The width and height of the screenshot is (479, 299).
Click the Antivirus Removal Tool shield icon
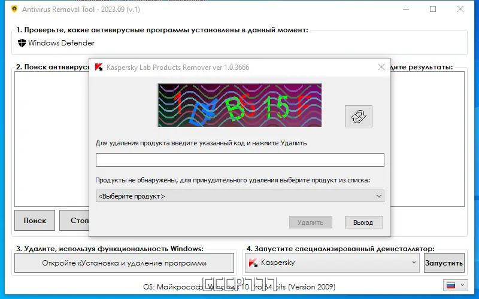(14, 9)
